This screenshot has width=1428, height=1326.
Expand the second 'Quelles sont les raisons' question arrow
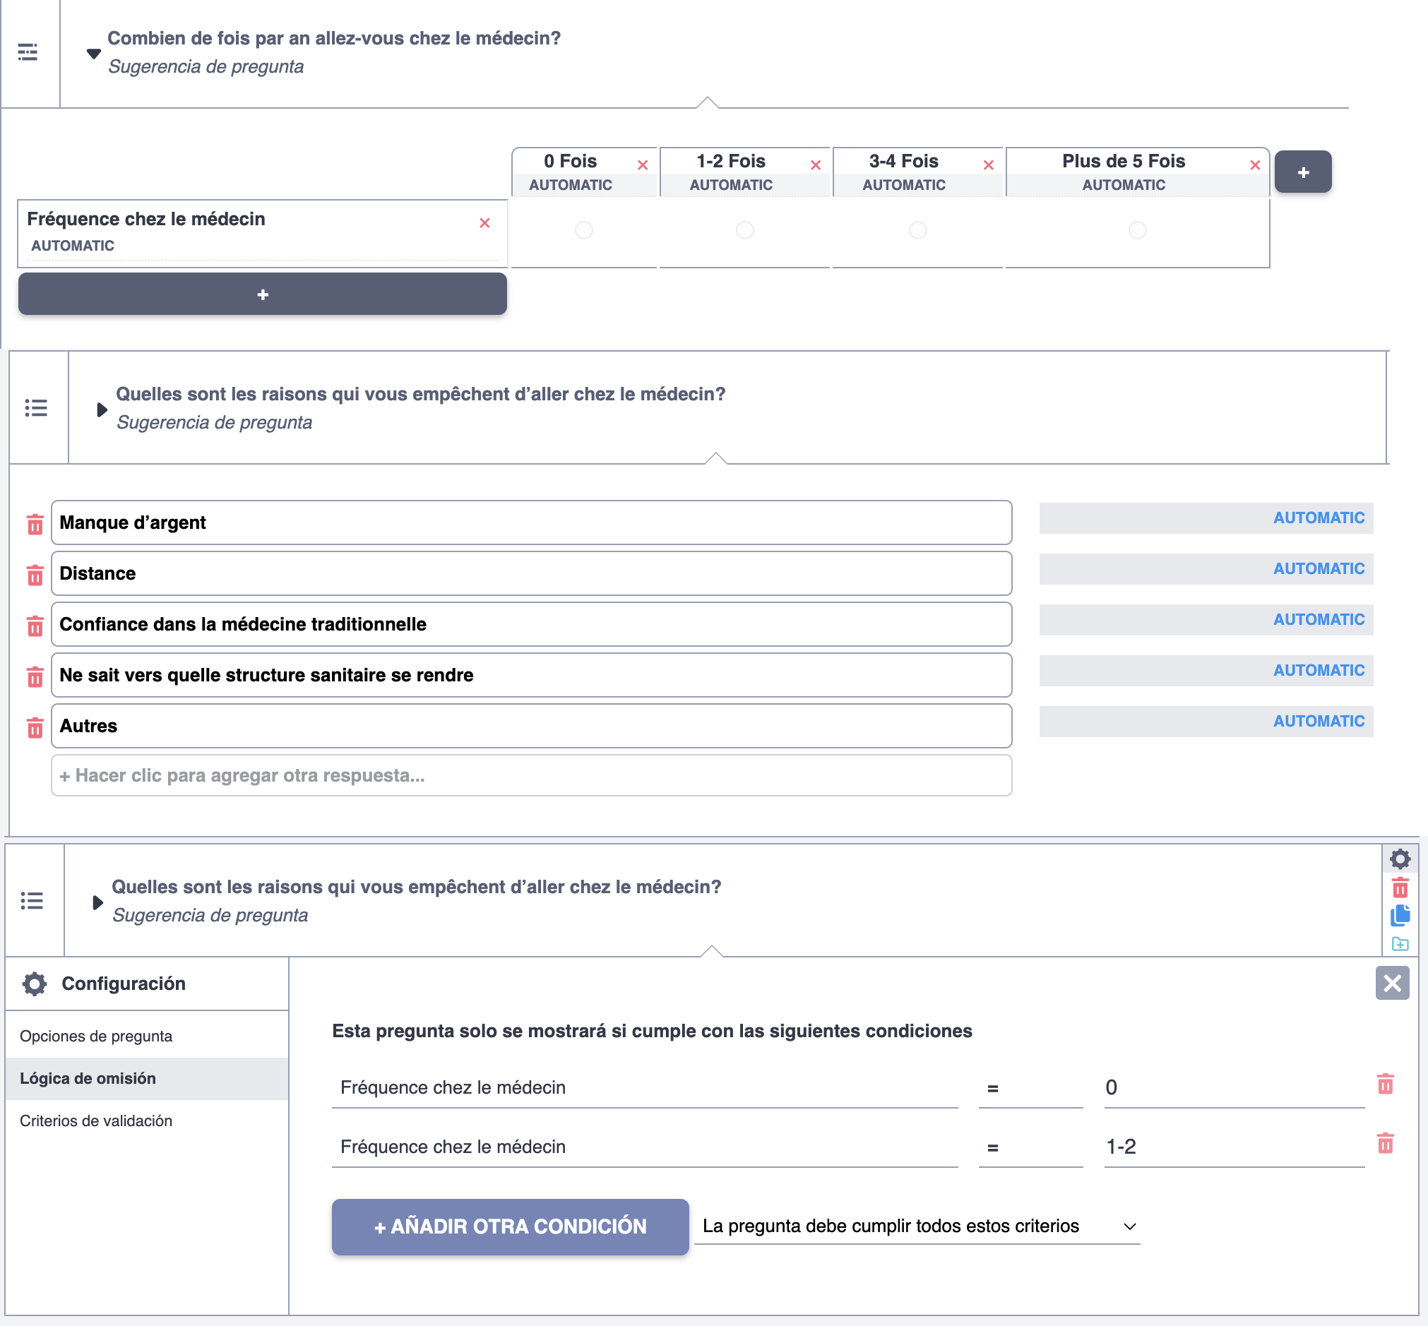[x=97, y=902]
